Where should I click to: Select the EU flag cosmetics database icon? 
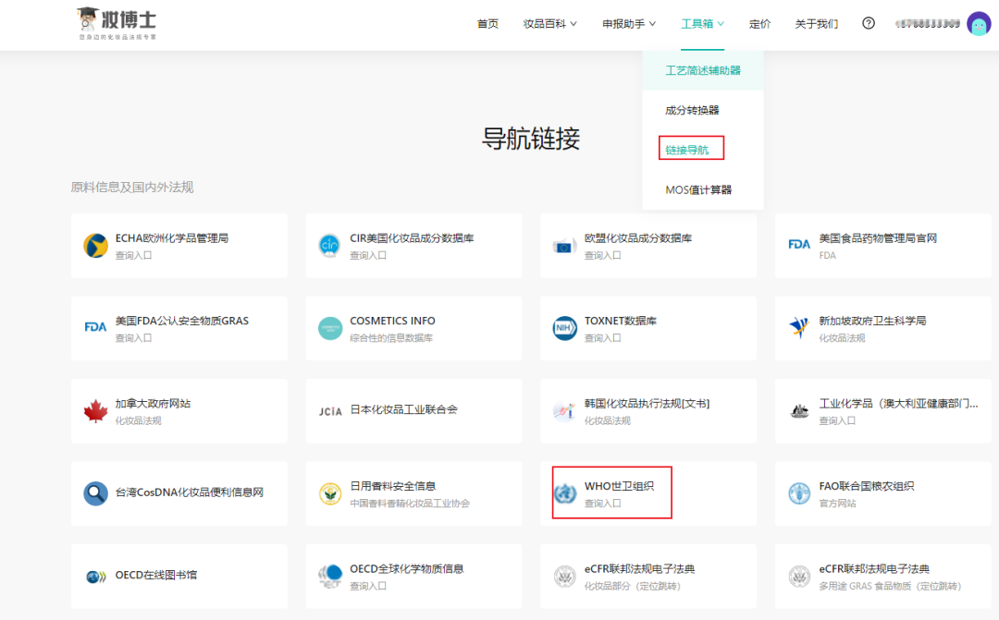(x=564, y=244)
